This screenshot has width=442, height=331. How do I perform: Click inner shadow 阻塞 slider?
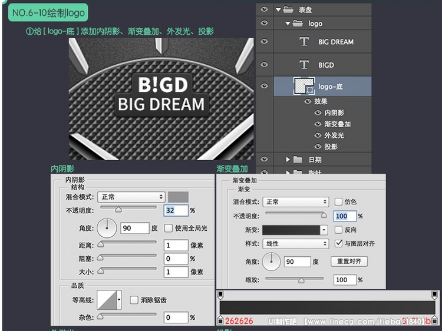pyautogui.click(x=128, y=257)
